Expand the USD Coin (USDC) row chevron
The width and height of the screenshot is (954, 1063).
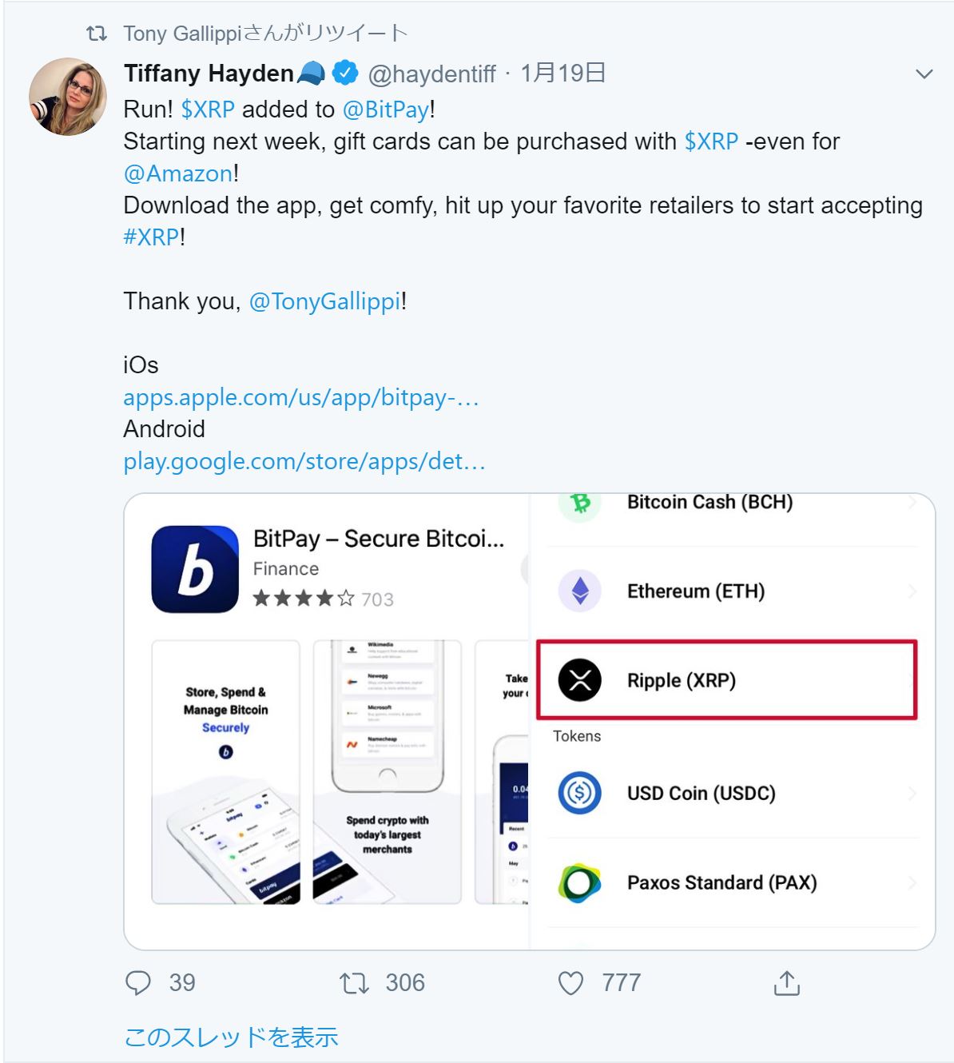point(912,793)
